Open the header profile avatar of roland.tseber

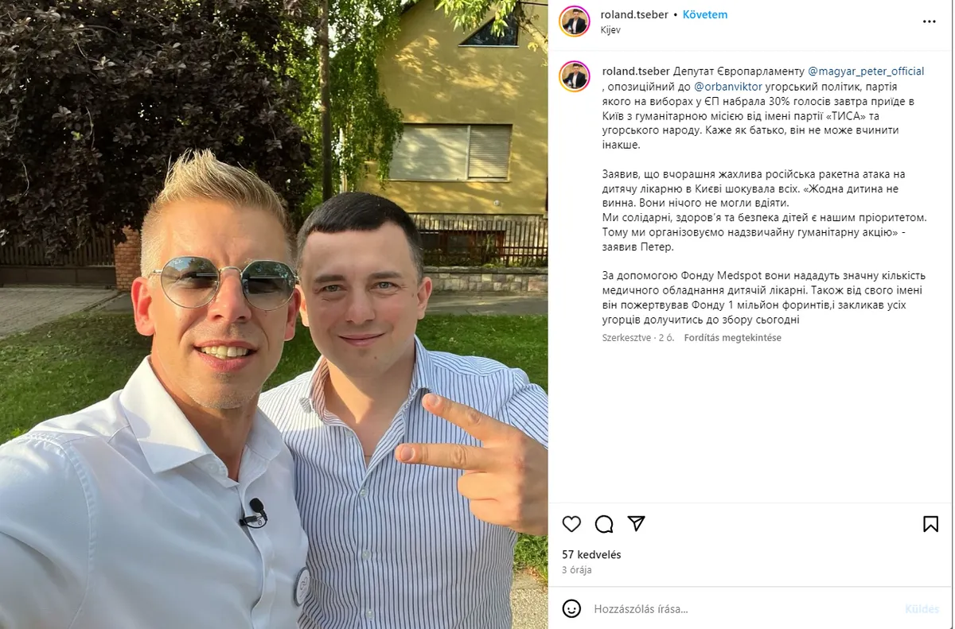click(574, 21)
